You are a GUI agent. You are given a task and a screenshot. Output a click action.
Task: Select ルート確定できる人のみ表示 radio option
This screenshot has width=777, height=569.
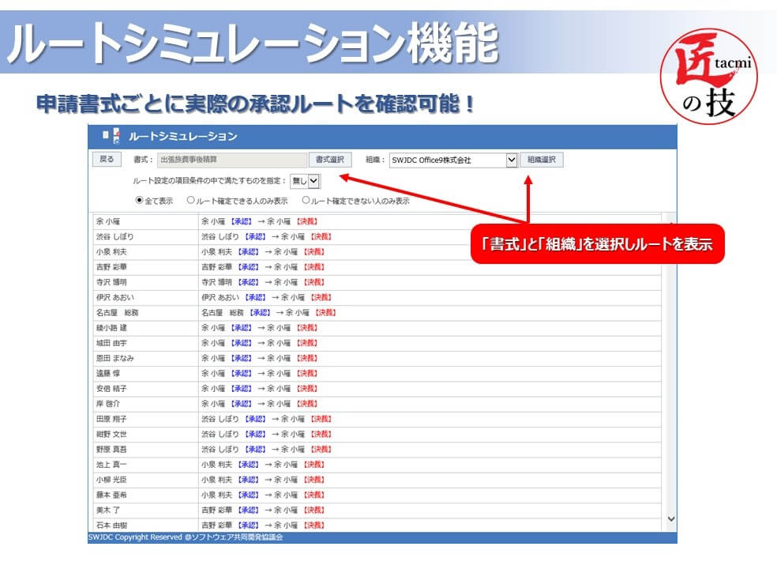191,201
